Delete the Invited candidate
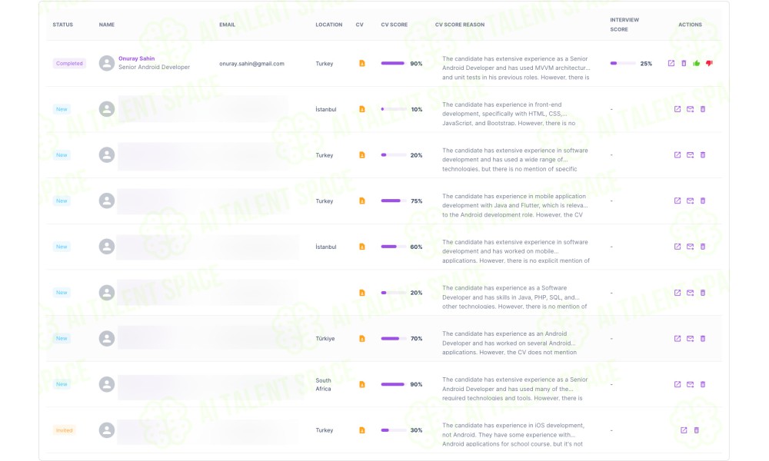The image size is (769, 461). tap(697, 430)
